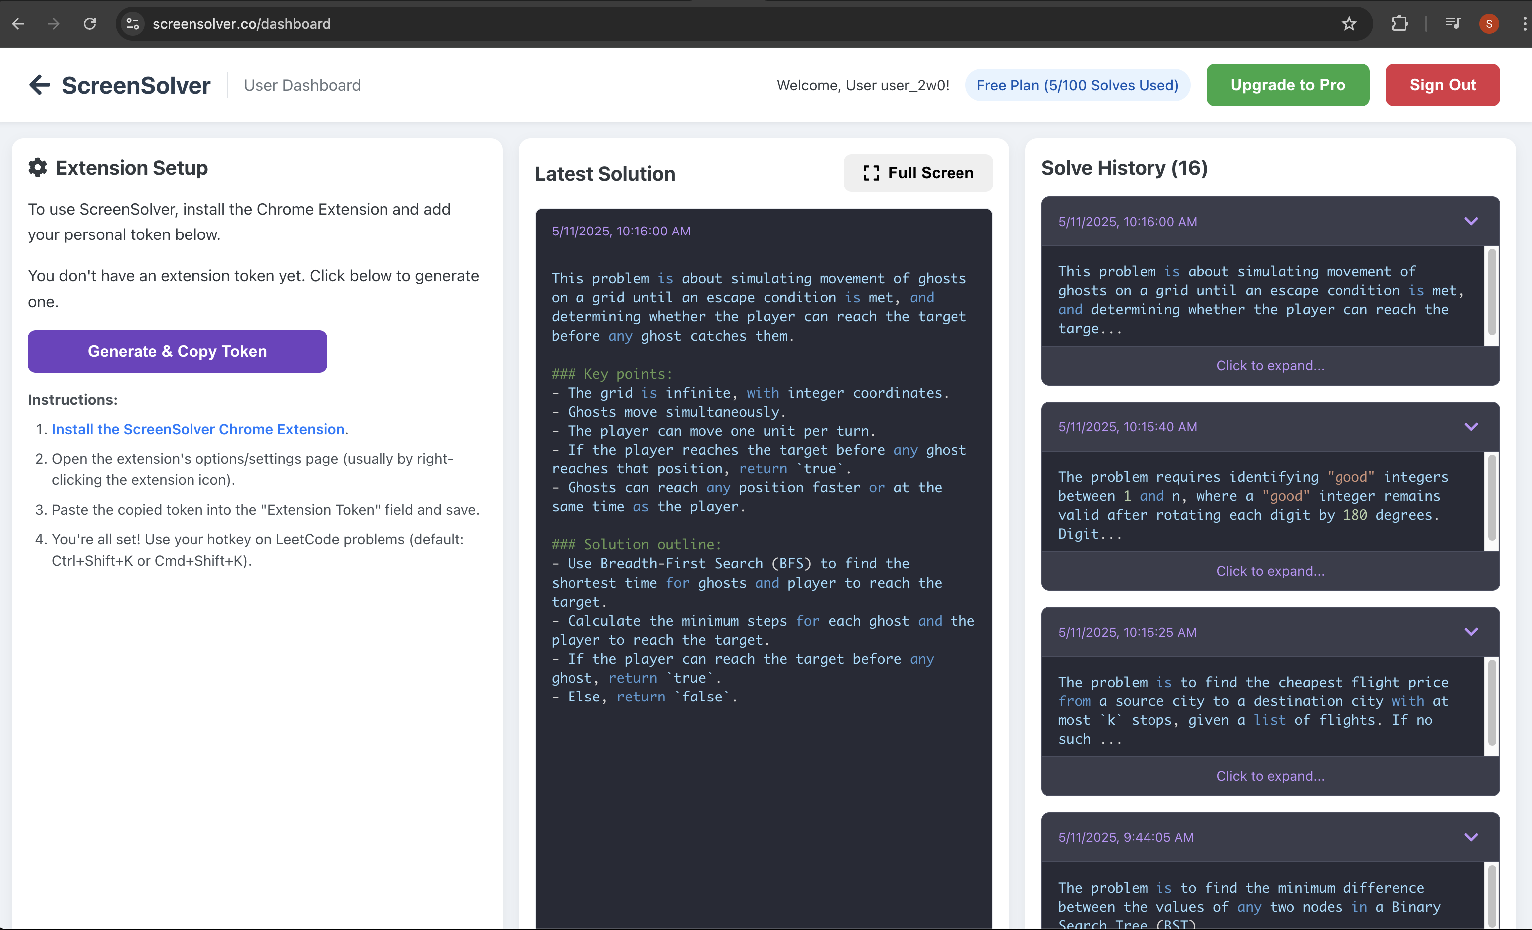Click Upgrade to Pro button
The height and width of the screenshot is (930, 1532).
1288,85
